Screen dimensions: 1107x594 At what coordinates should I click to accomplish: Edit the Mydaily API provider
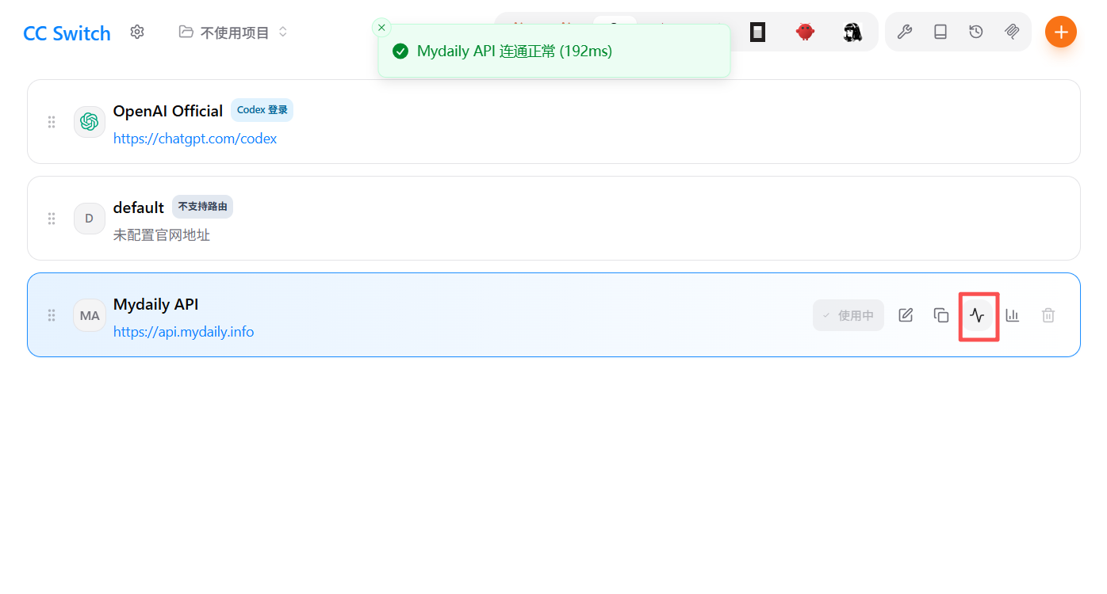(x=906, y=315)
